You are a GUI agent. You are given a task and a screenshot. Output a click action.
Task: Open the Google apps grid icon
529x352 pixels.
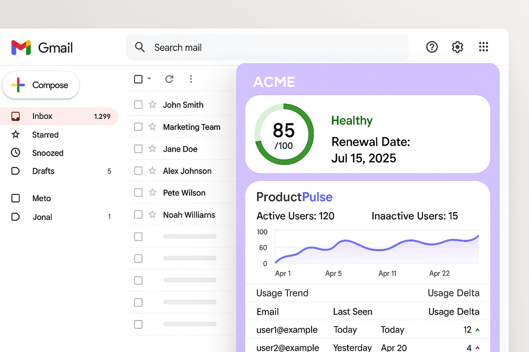(x=483, y=47)
